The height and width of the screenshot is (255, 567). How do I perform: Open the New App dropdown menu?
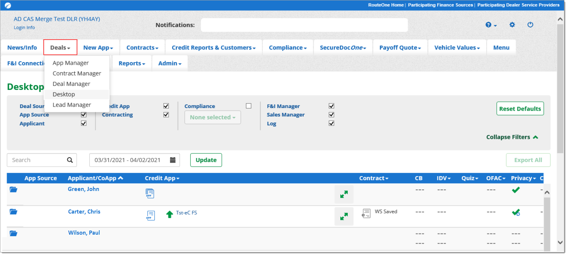(98, 47)
